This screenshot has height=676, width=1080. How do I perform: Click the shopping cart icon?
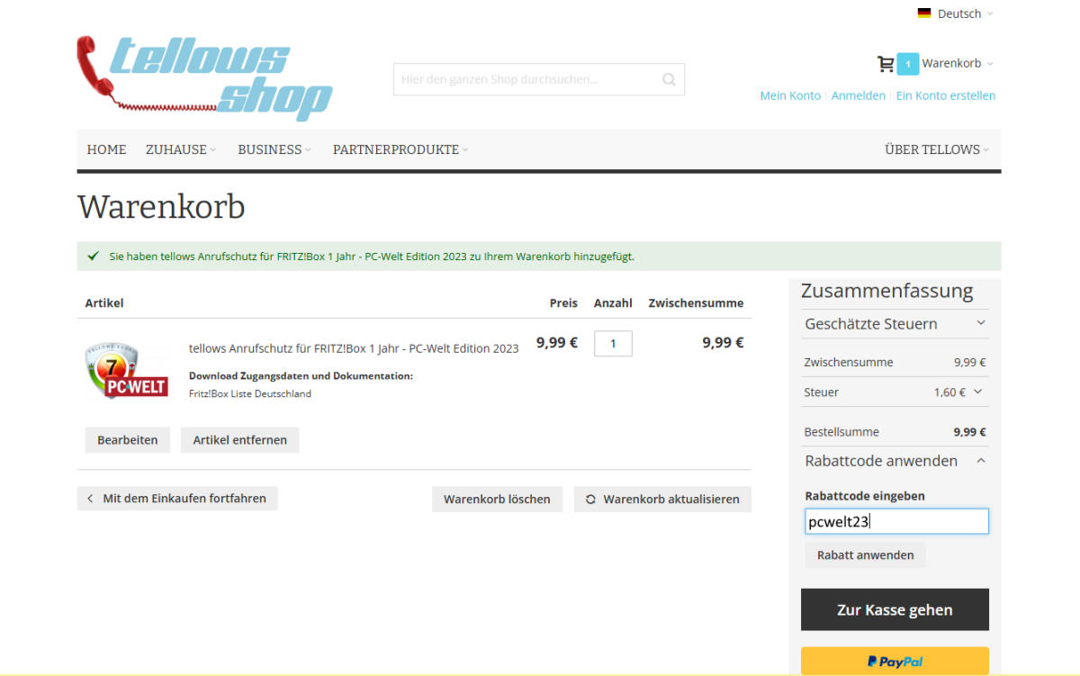tap(886, 64)
